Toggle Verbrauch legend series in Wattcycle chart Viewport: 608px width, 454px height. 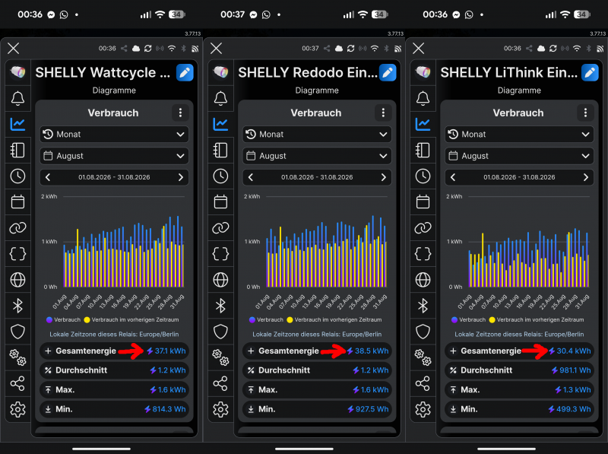click(63, 319)
